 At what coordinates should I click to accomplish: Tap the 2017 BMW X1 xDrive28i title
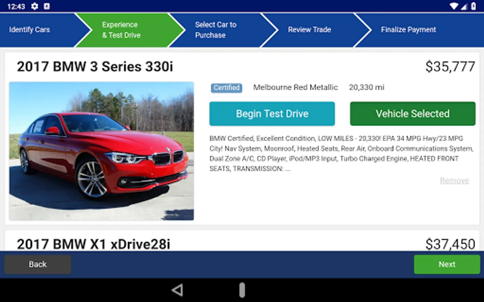click(93, 244)
